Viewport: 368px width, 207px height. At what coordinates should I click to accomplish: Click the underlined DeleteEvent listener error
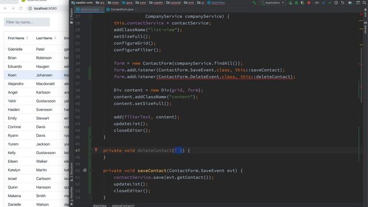click(225, 76)
